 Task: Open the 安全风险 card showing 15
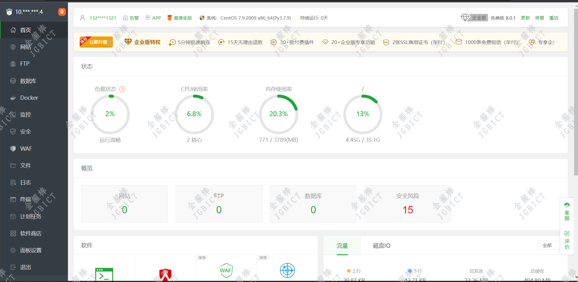pyautogui.click(x=408, y=204)
